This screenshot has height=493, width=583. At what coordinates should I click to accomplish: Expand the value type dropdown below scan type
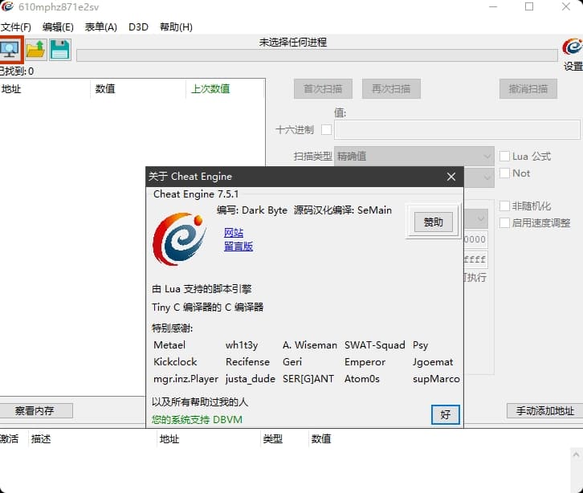coord(479,177)
